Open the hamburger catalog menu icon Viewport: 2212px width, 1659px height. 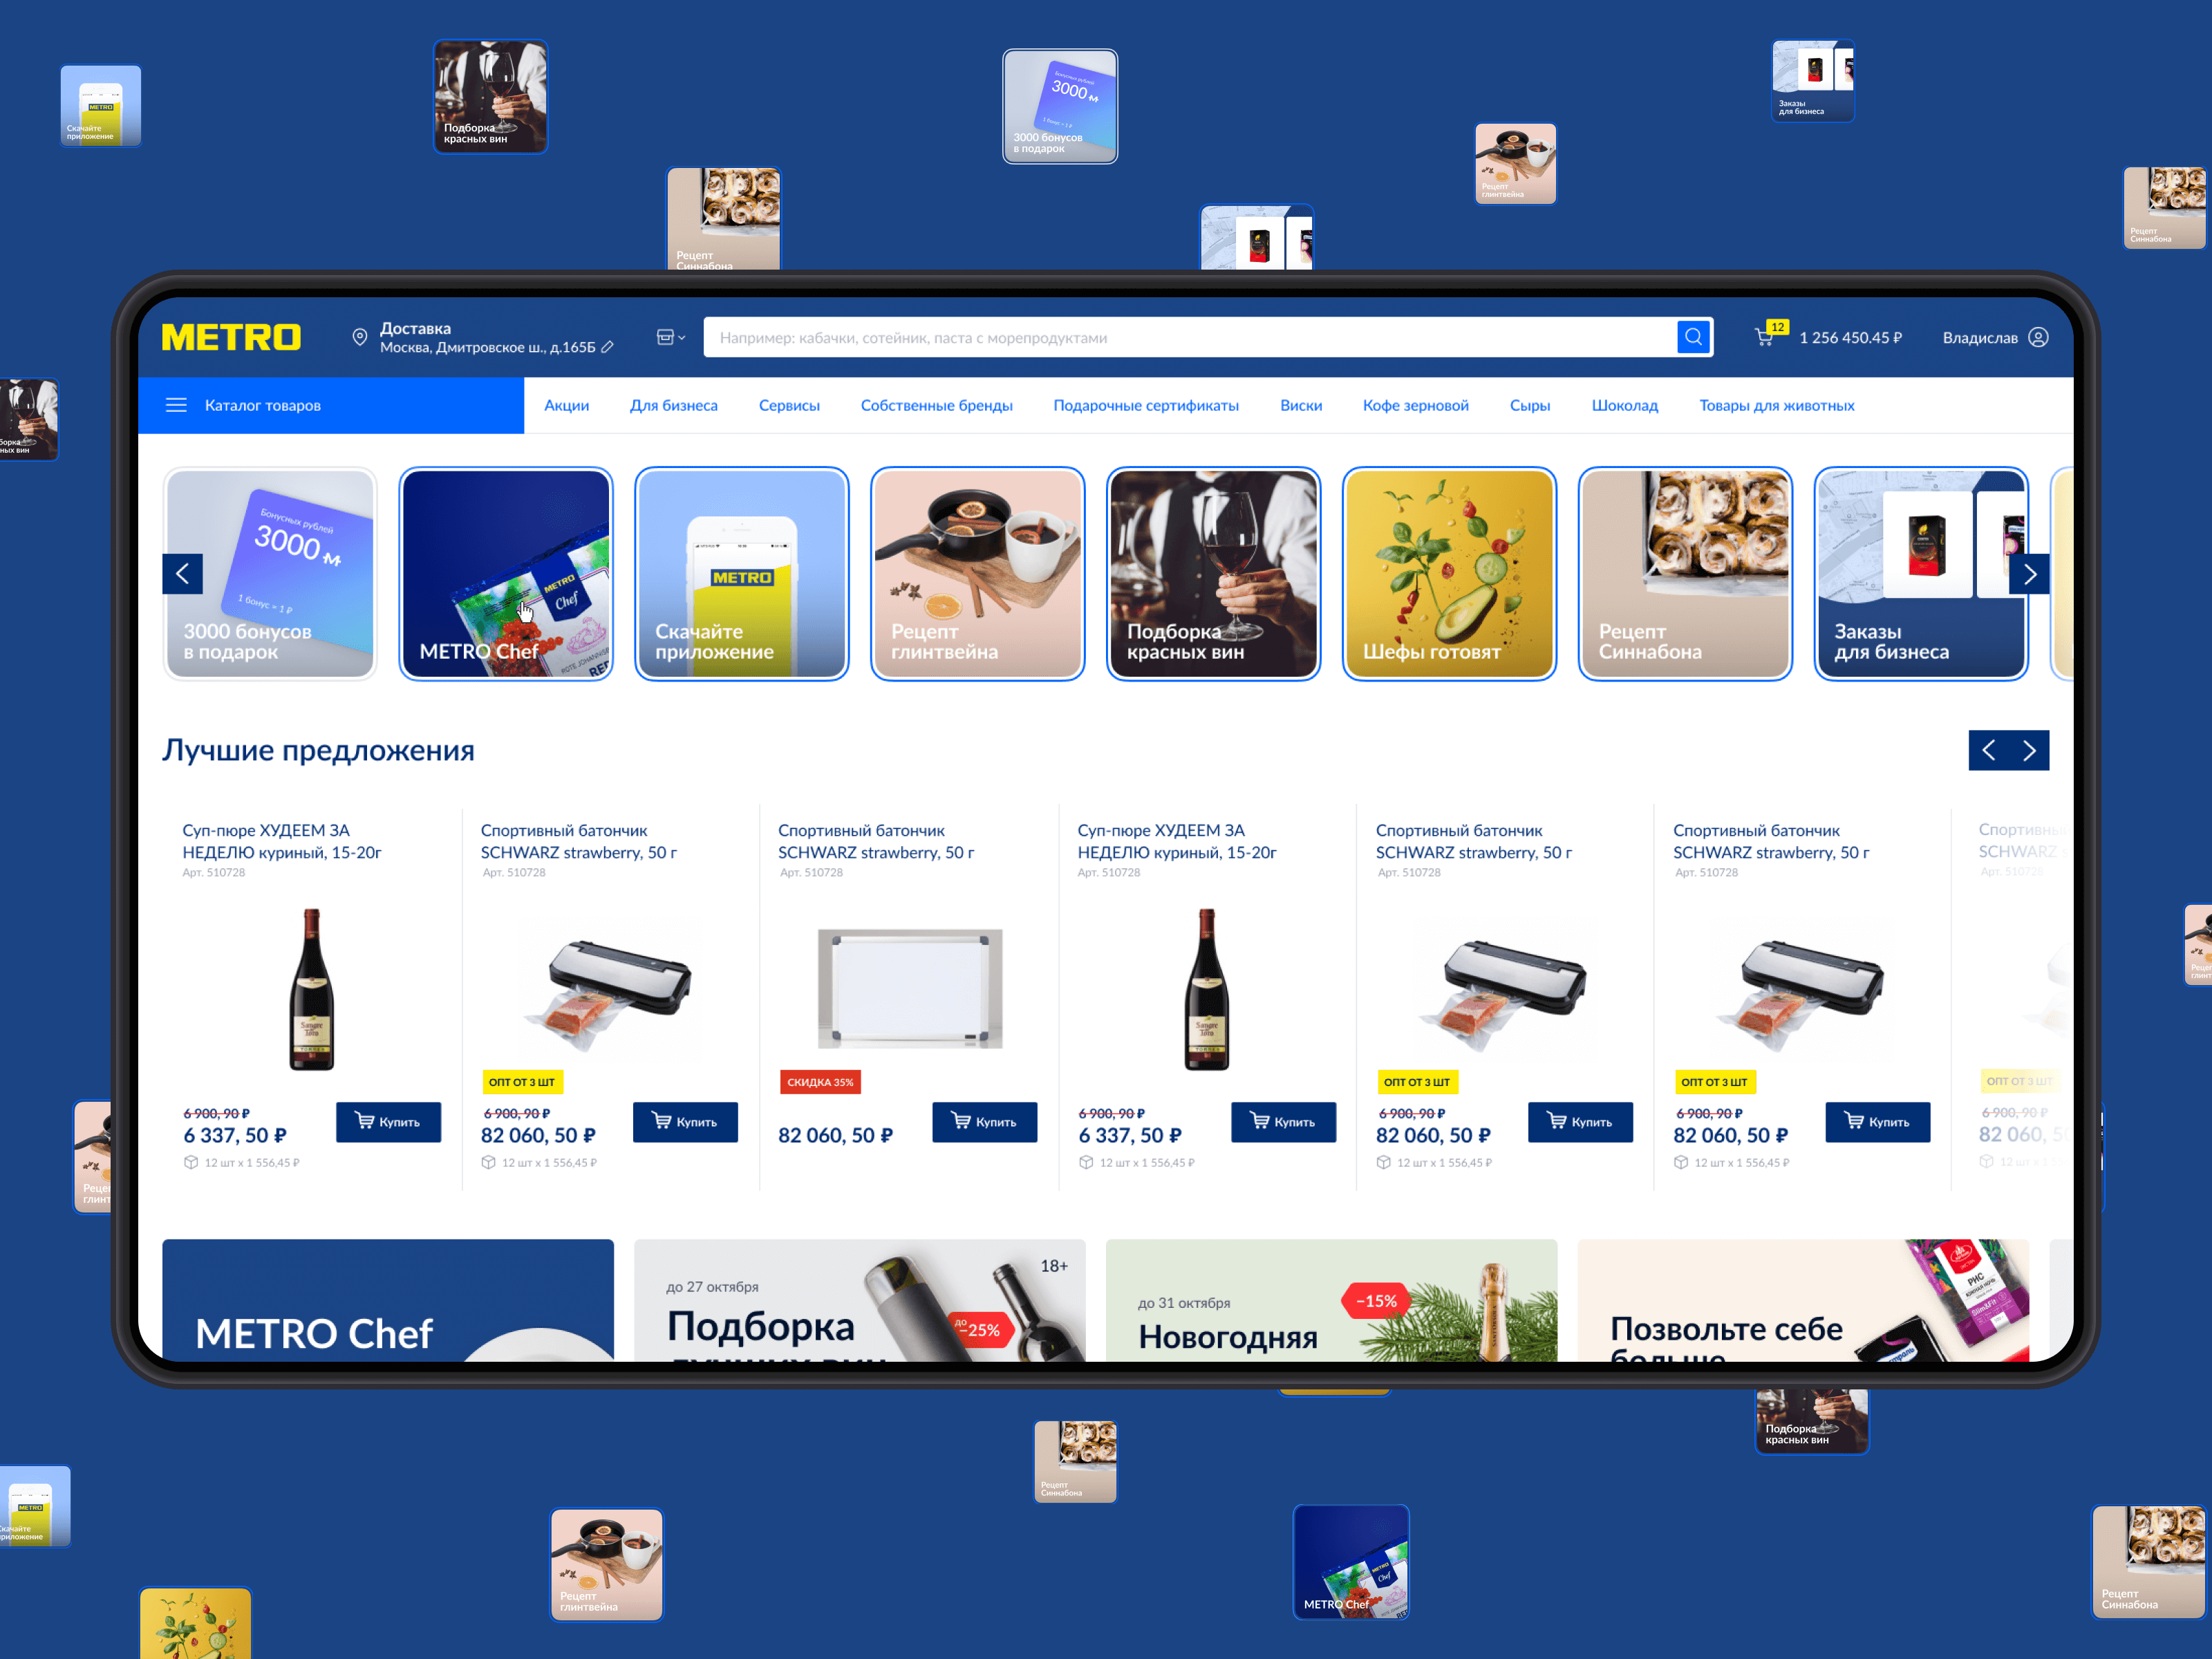176,405
